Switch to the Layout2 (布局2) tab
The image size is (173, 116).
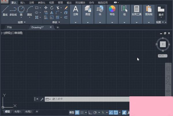tap(28, 112)
